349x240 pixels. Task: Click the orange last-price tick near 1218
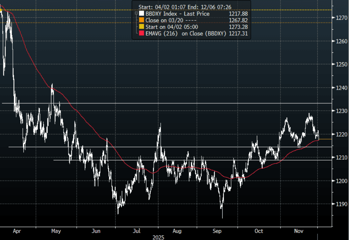[x=325, y=139]
